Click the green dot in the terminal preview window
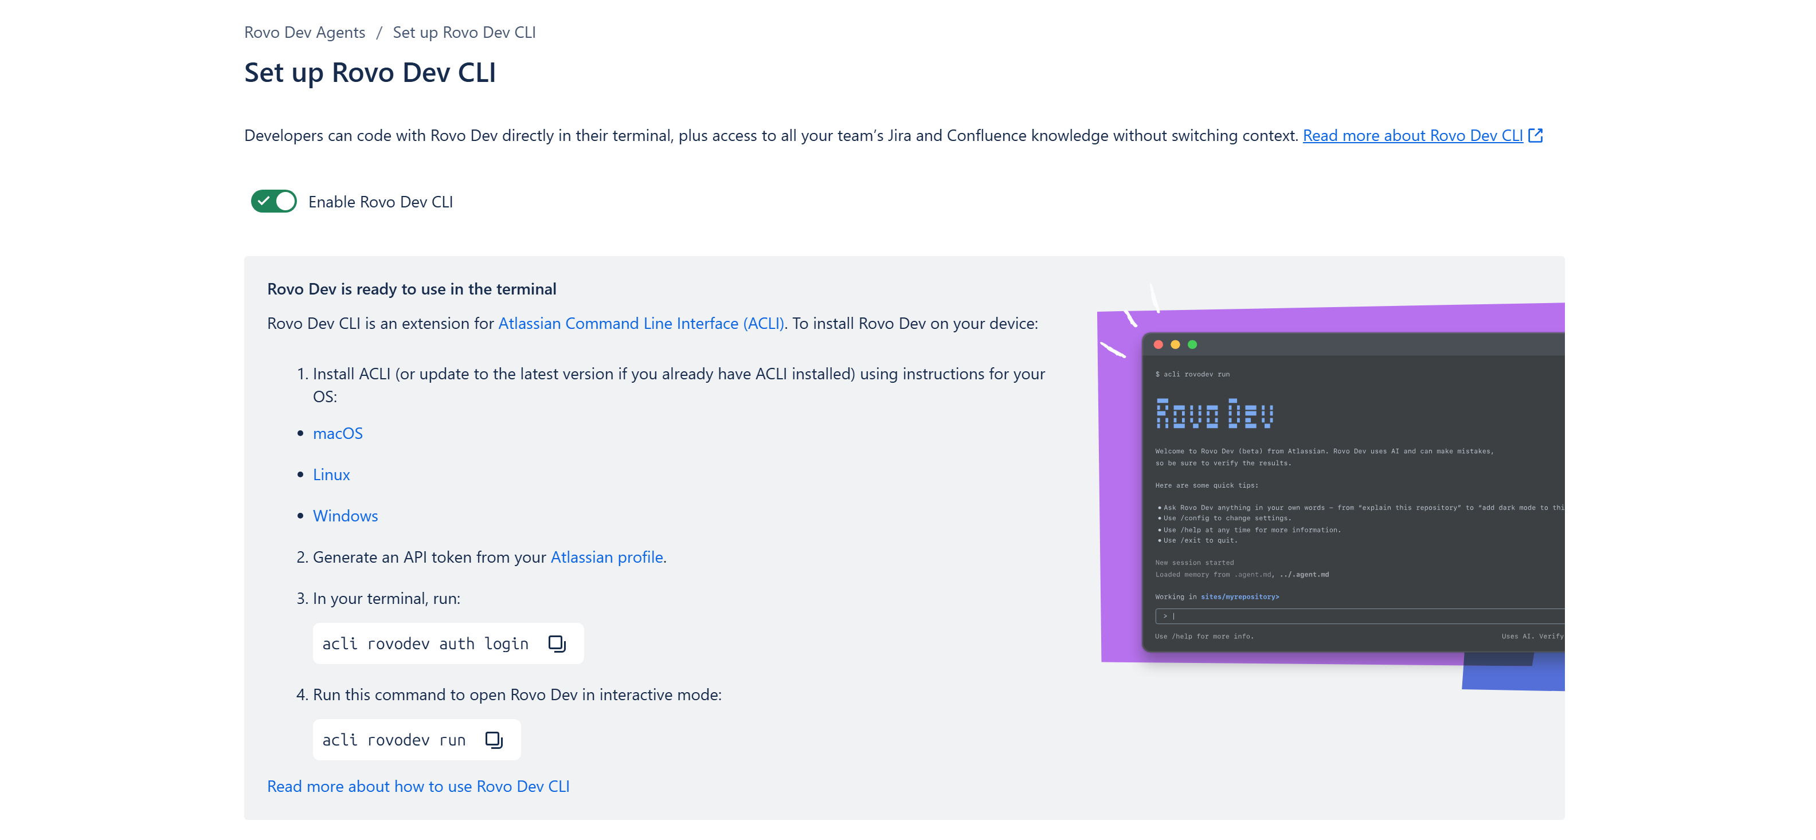1816x840 pixels. [x=1191, y=346]
